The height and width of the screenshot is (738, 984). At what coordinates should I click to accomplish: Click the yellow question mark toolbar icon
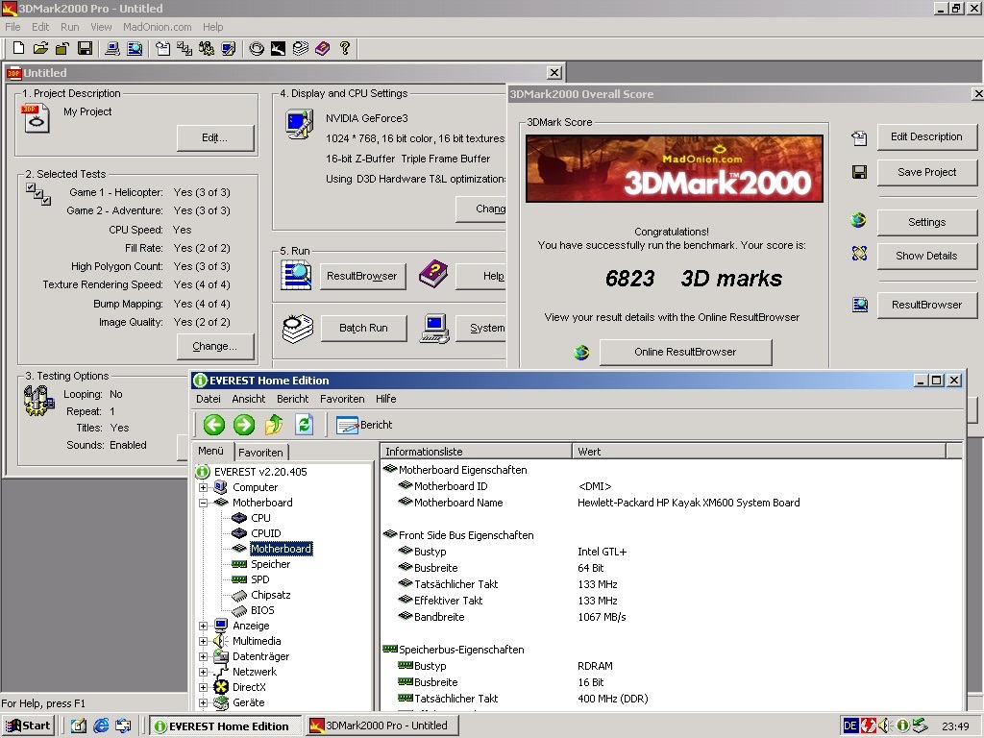(x=345, y=48)
